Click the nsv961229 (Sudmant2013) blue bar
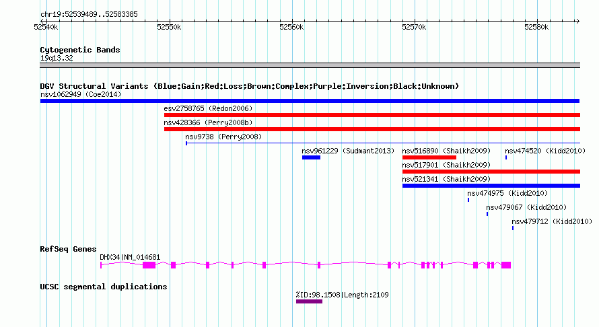Viewport: 599px width, 327px height. [x=311, y=157]
